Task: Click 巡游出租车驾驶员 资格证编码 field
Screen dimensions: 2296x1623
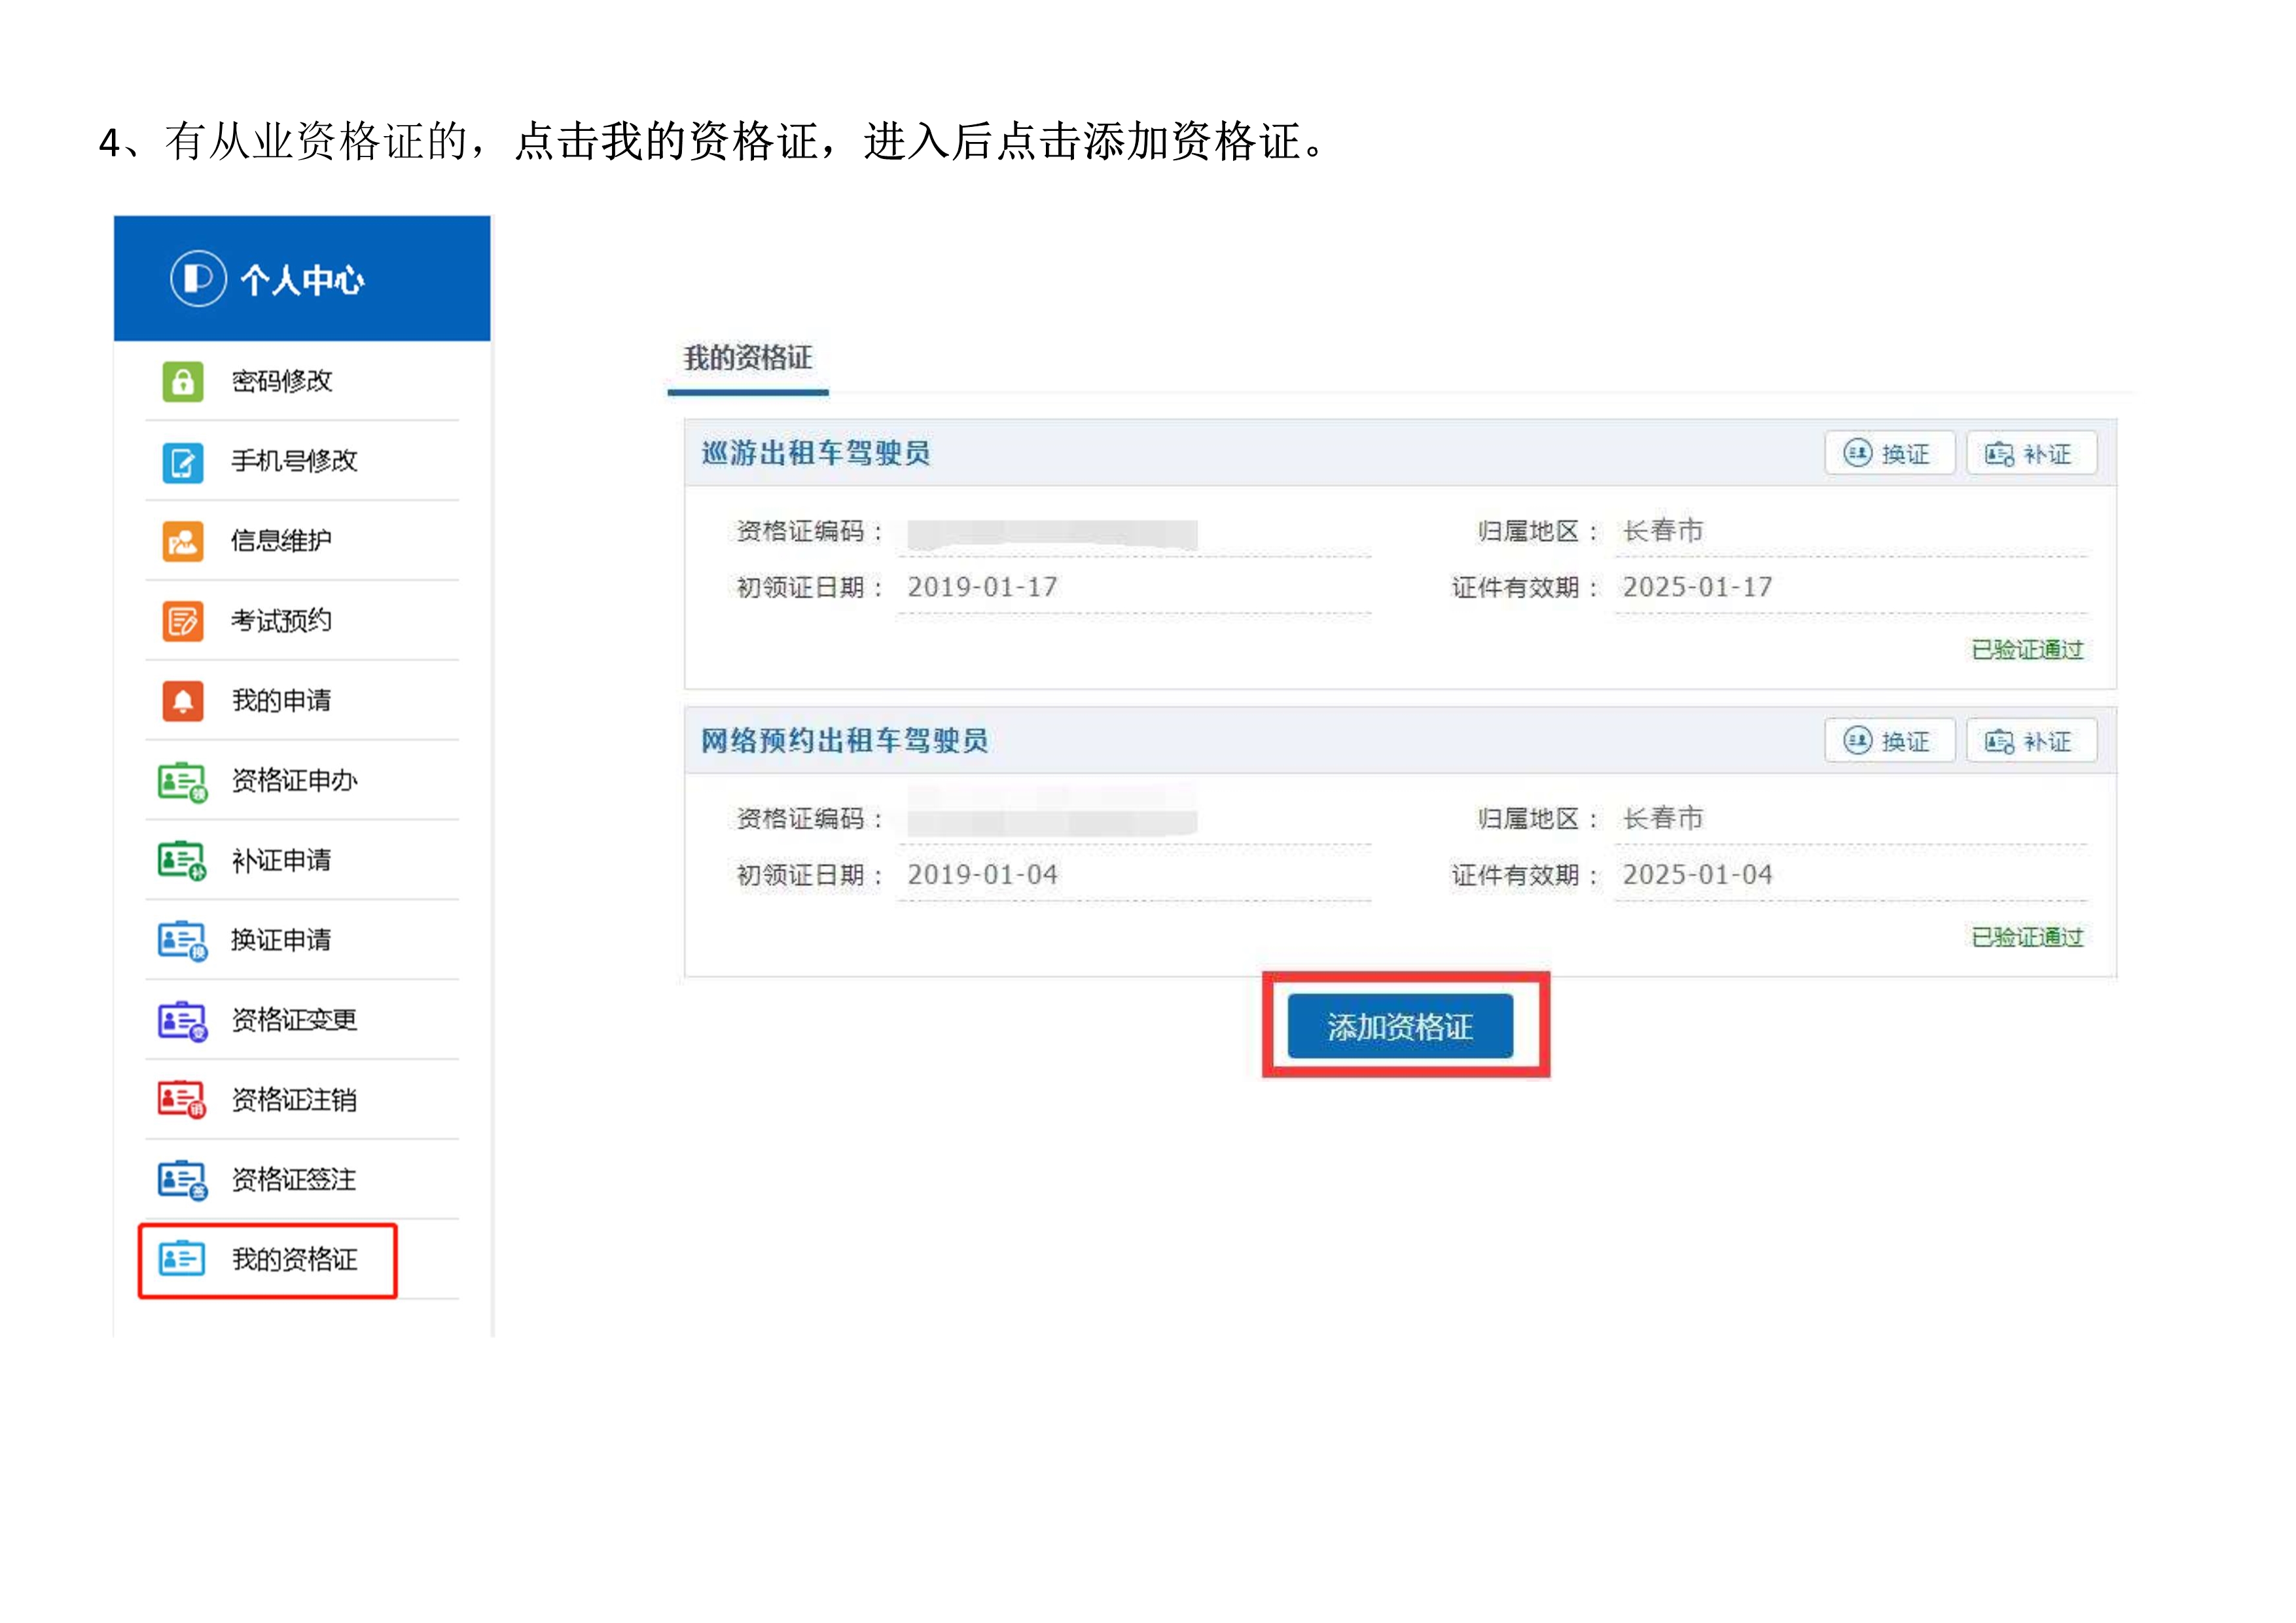Action: [x=1052, y=533]
